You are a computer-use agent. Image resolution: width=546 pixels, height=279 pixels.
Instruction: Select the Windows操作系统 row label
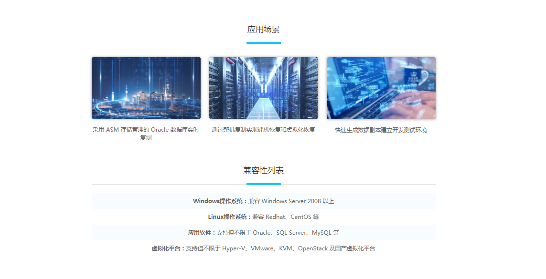(220, 201)
